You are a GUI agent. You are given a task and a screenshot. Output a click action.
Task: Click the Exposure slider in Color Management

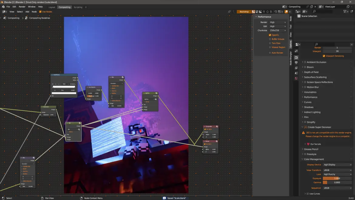[x=337, y=178]
